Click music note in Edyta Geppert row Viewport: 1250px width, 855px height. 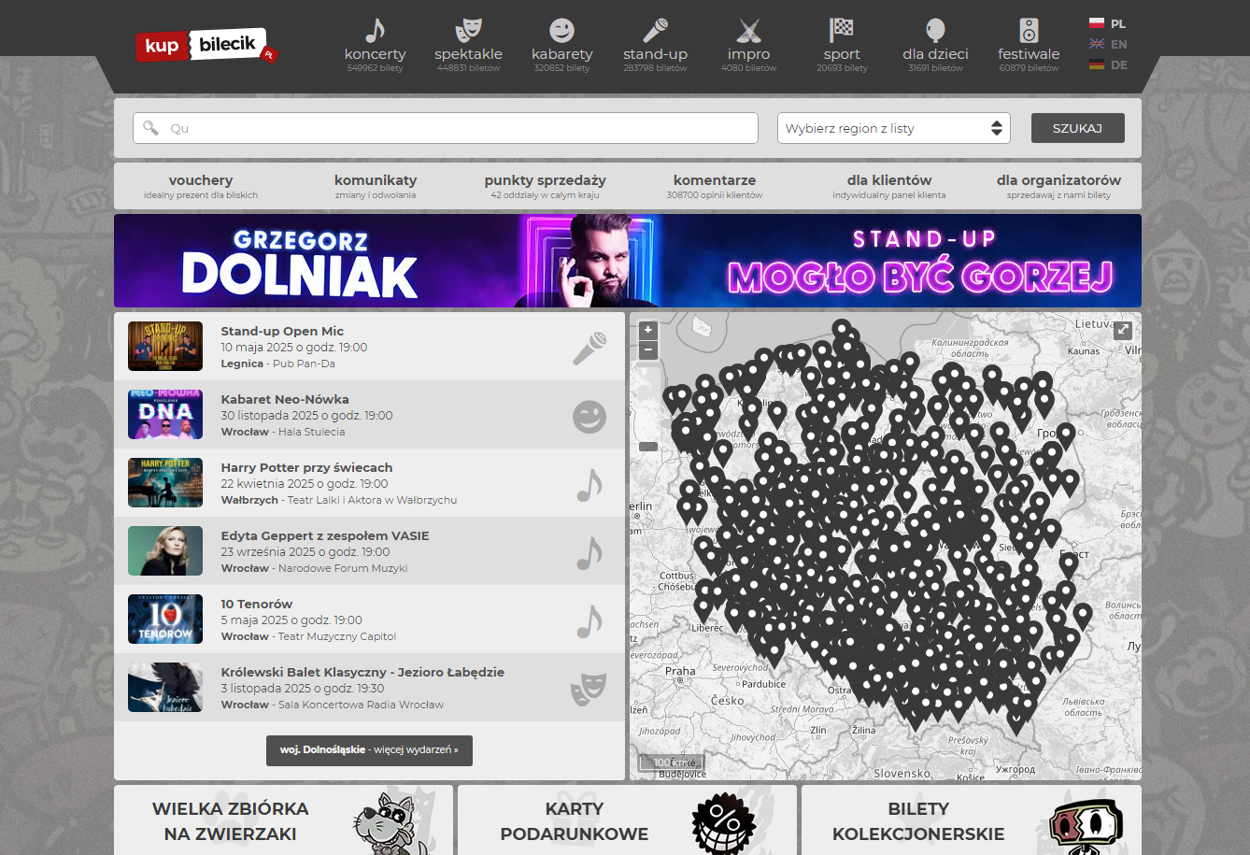[x=589, y=553]
